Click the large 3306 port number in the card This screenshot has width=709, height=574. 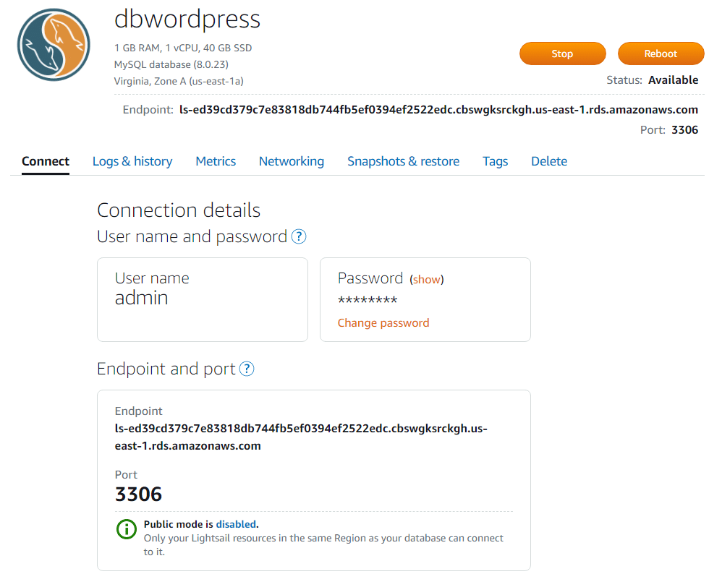coord(138,494)
